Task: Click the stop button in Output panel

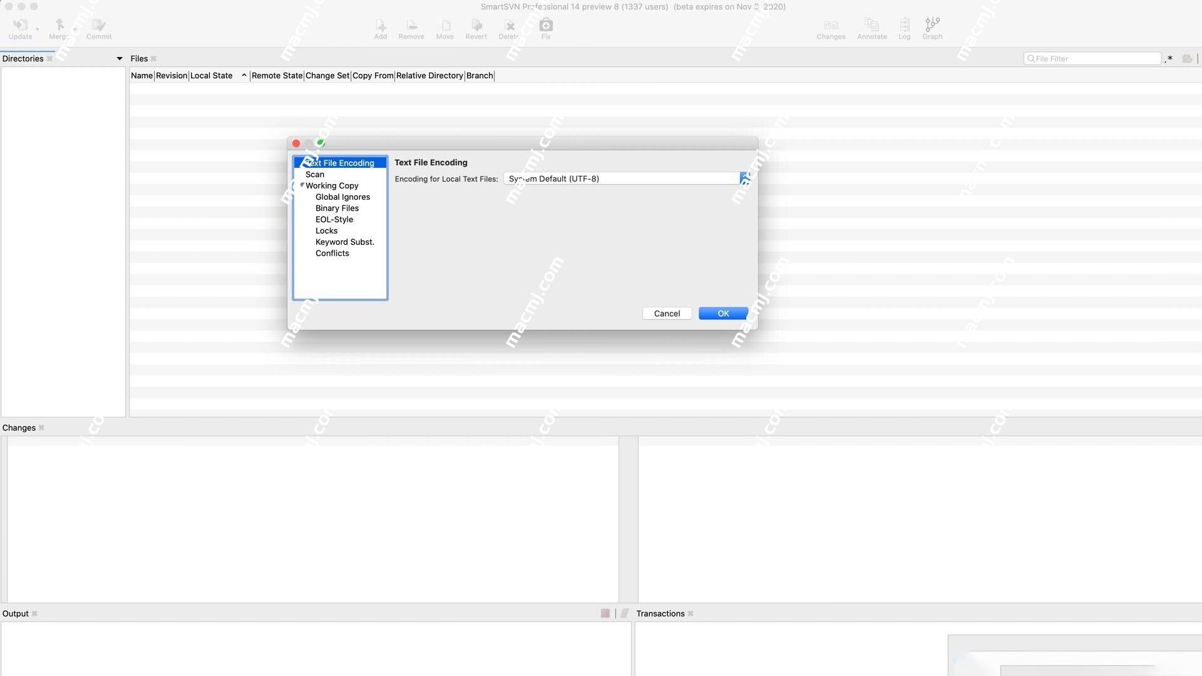Action: coord(605,613)
